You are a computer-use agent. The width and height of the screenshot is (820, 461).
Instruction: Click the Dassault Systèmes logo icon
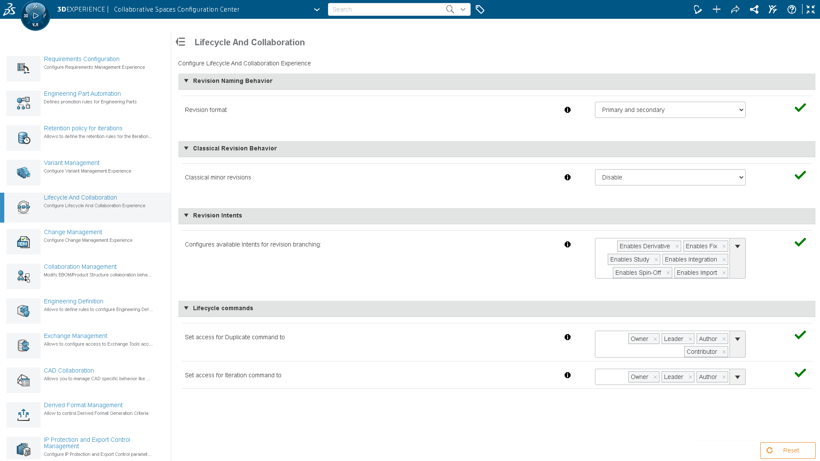coord(9,9)
